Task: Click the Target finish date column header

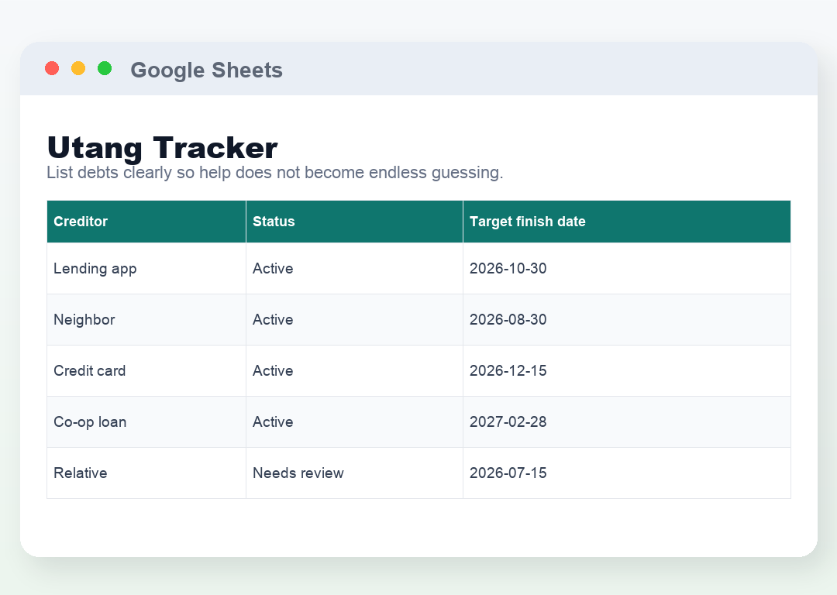Action: (627, 222)
